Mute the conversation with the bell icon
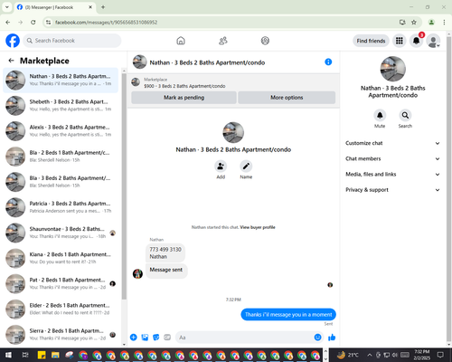 [380, 115]
